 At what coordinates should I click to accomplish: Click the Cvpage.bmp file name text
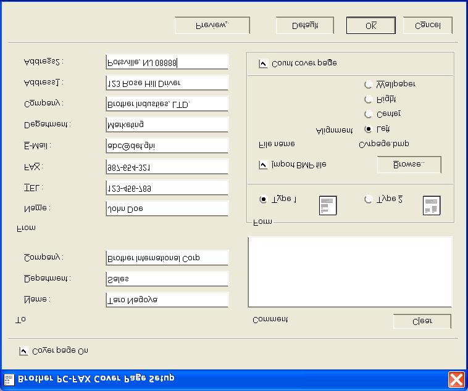384,144
